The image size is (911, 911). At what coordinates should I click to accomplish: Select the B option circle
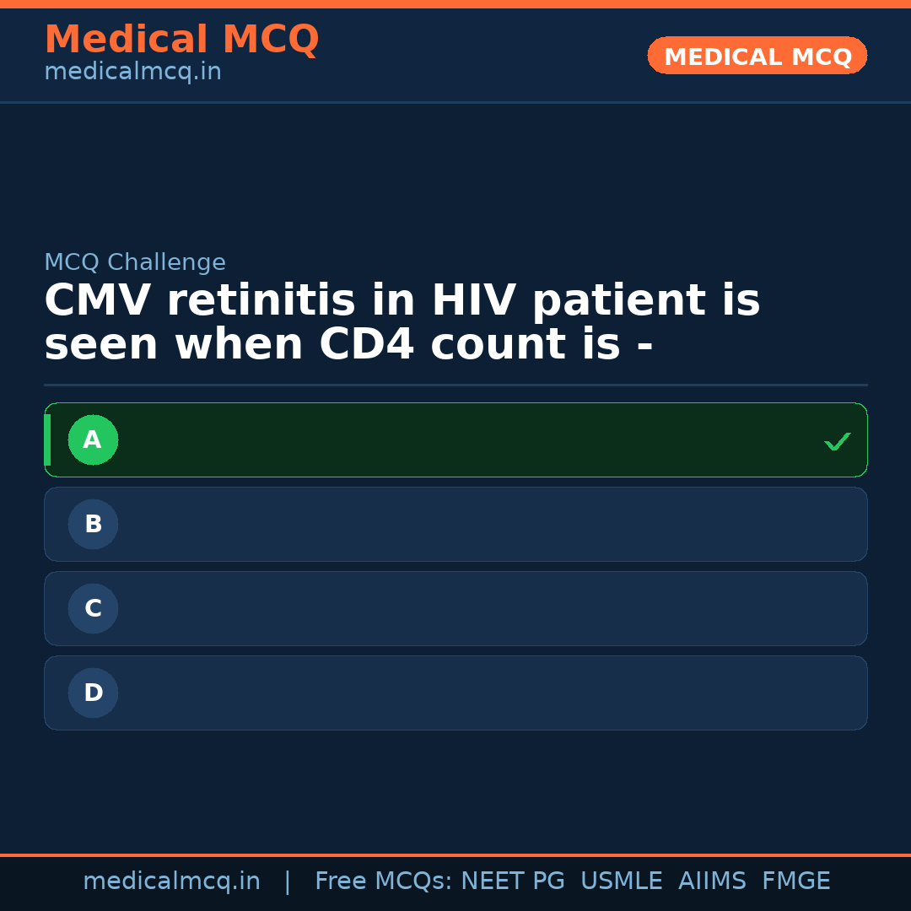point(93,524)
